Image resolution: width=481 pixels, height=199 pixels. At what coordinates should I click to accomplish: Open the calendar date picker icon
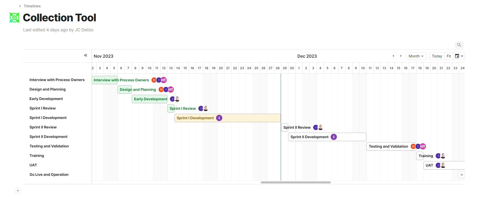pyautogui.click(x=457, y=56)
